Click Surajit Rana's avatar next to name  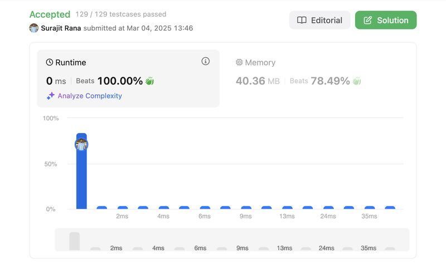coord(34,28)
